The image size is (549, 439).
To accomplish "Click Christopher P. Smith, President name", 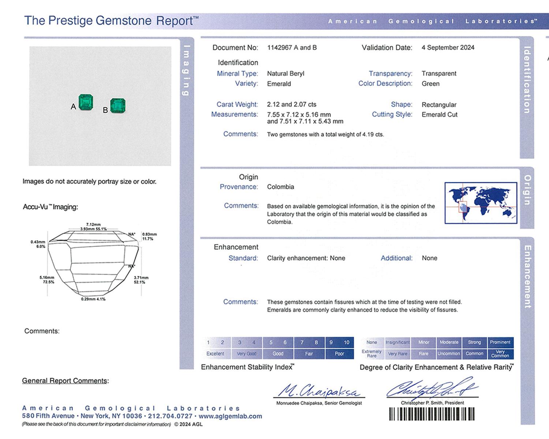I will [x=432, y=403].
